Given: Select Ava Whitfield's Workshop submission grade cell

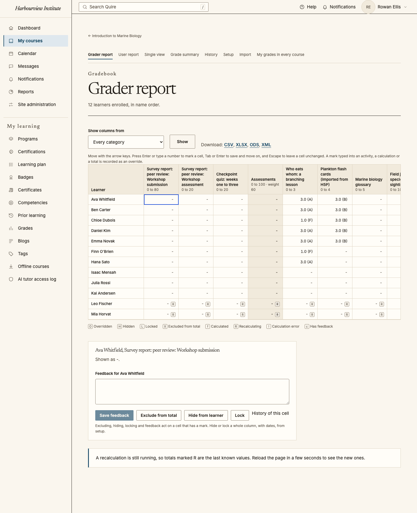Looking at the screenshot, I should coord(161,200).
